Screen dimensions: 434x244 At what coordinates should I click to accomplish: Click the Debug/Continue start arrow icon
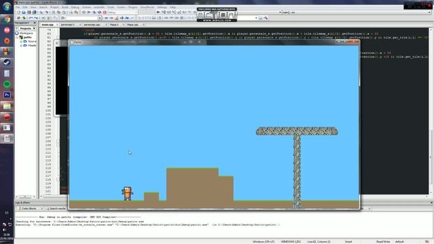coord(158,12)
